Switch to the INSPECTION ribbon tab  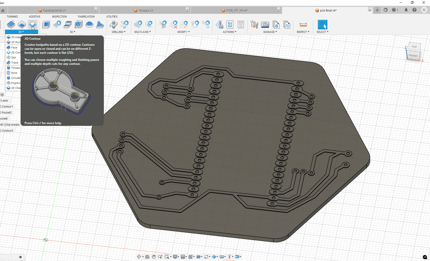coord(59,17)
